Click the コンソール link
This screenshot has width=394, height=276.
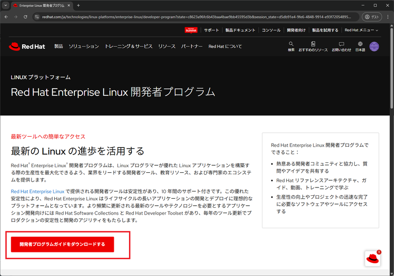click(x=271, y=30)
